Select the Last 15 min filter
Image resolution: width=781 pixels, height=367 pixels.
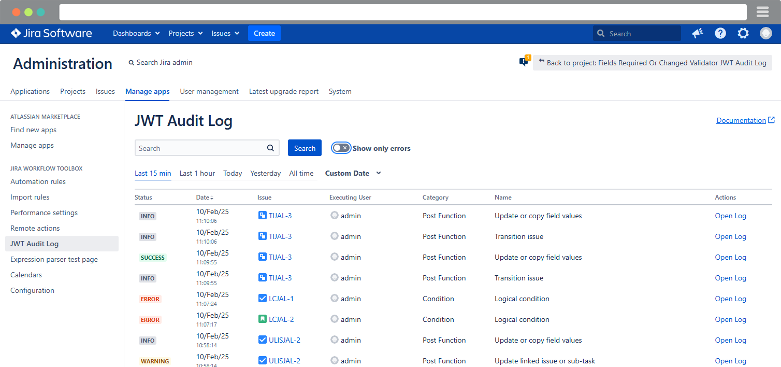(153, 173)
